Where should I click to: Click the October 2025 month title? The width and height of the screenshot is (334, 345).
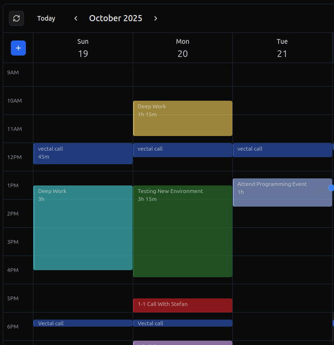pos(116,18)
